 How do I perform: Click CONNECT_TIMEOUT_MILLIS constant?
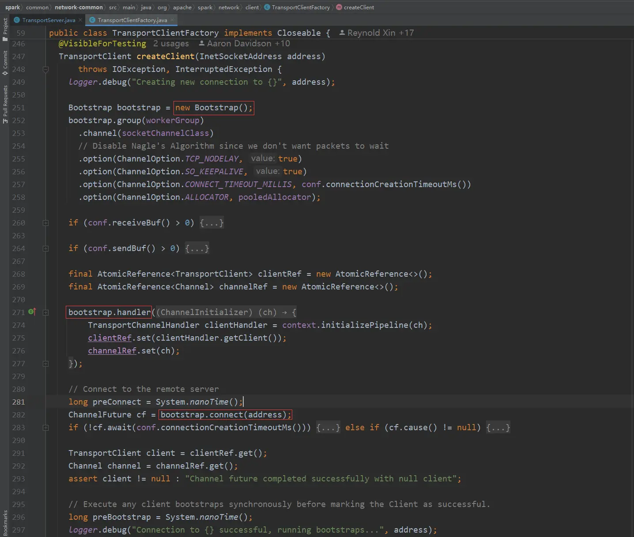click(238, 184)
